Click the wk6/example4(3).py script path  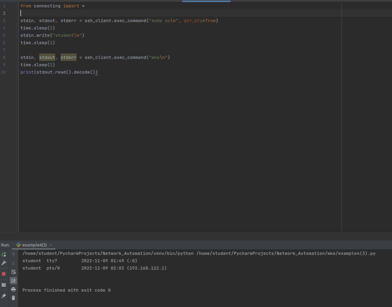pos(286,253)
